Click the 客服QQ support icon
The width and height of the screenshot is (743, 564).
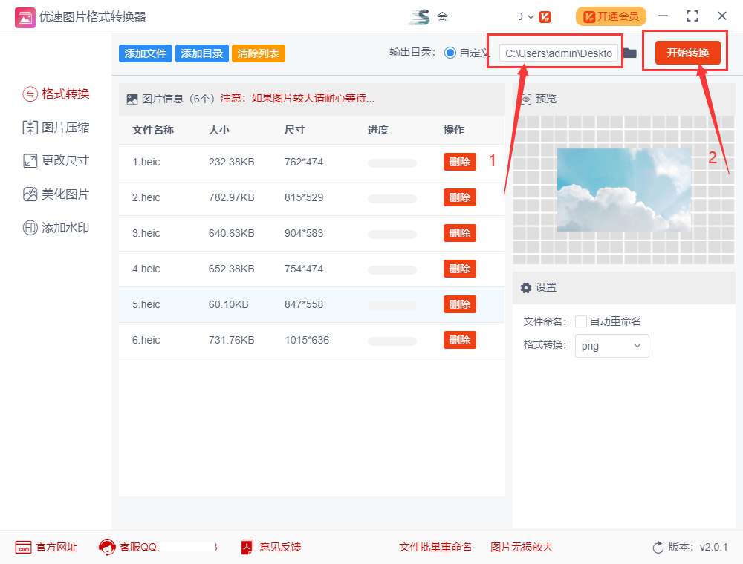tap(106, 547)
